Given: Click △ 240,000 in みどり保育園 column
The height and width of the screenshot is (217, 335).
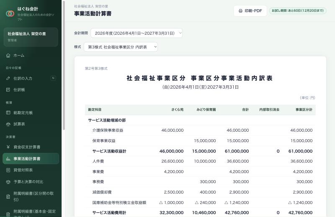Looking at the screenshot, I should click(x=205, y=203).
